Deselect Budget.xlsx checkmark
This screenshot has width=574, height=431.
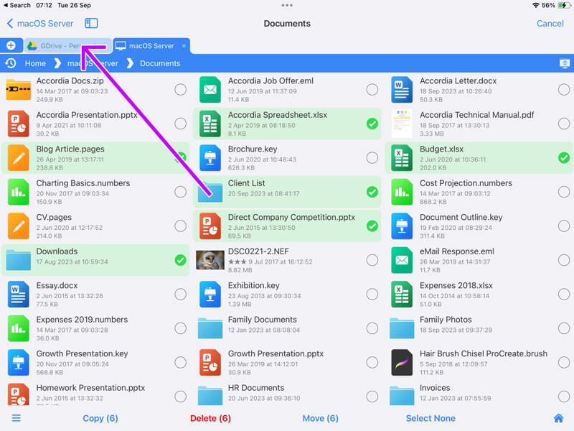coord(564,158)
